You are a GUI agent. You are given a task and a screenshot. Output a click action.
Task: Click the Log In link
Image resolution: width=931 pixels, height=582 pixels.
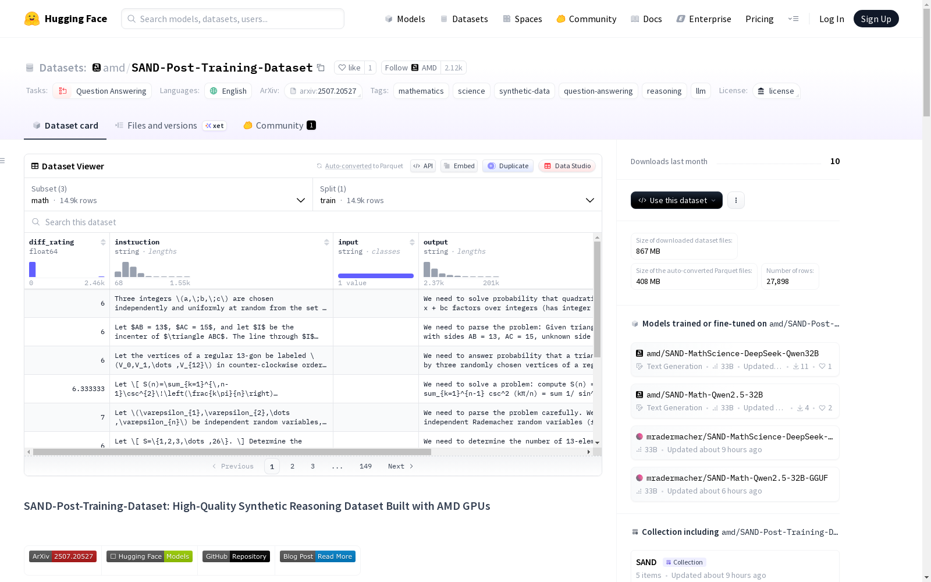tap(831, 19)
